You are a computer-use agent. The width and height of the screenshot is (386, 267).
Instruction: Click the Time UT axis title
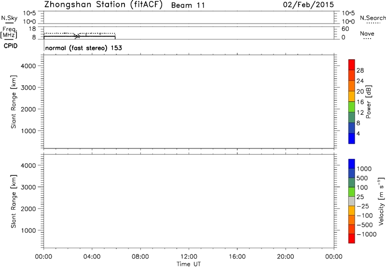coord(189,264)
